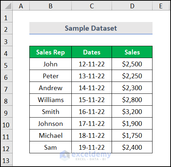Click the Sales Rep header cell
171x167 pixels.
coord(50,52)
